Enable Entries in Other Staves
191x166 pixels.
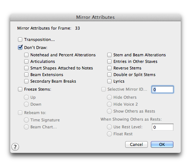pos(109,61)
